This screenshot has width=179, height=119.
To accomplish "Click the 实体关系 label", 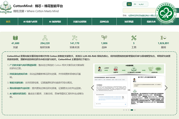I will click(75, 47).
